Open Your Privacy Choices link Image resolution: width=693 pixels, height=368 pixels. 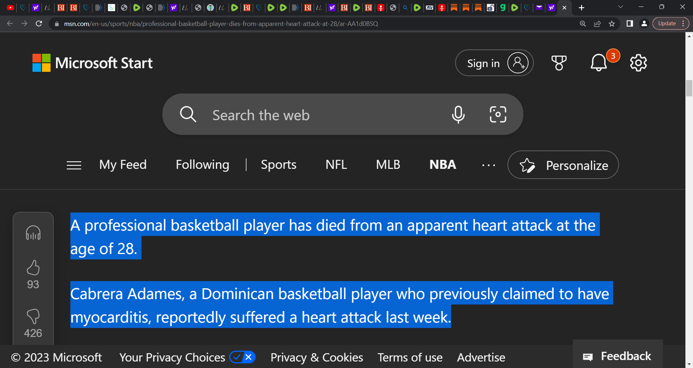pyautogui.click(x=172, y=358)
